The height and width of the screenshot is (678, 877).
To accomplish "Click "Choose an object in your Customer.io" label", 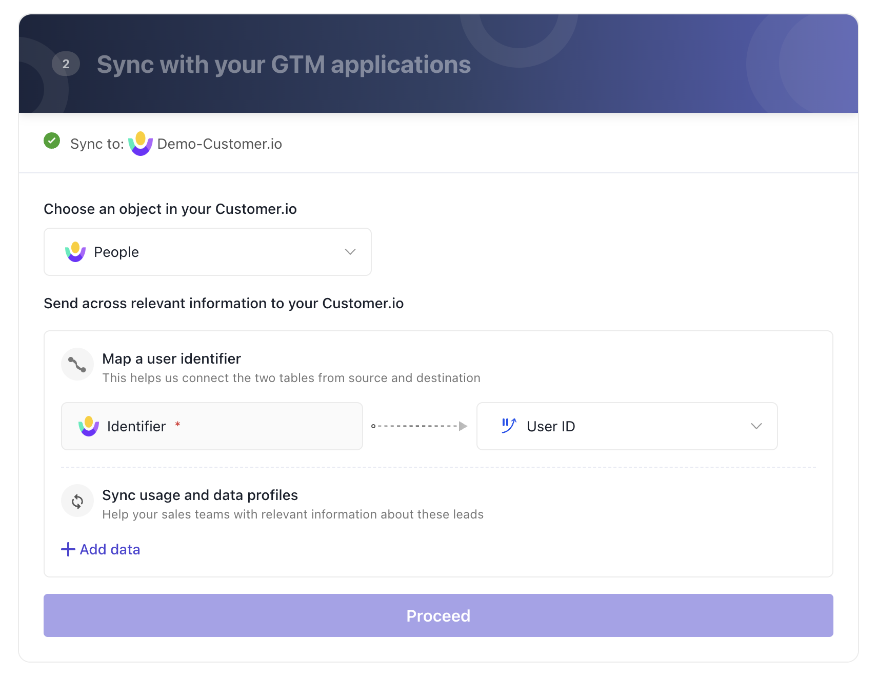I will click(x=170, y=209).
